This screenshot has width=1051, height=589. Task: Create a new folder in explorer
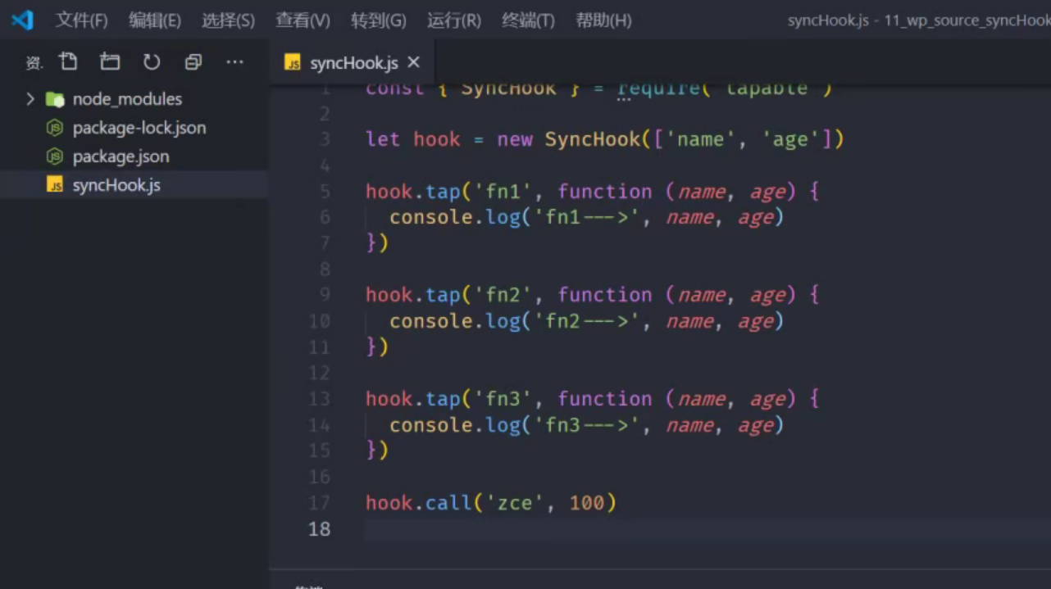click(x=110, y=61)
